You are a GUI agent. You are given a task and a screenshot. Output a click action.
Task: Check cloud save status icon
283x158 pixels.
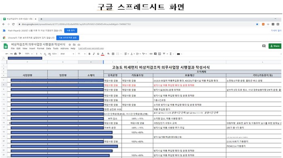79,44
